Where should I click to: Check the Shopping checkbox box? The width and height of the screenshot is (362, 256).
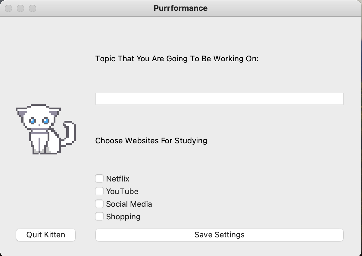[99, 217]
